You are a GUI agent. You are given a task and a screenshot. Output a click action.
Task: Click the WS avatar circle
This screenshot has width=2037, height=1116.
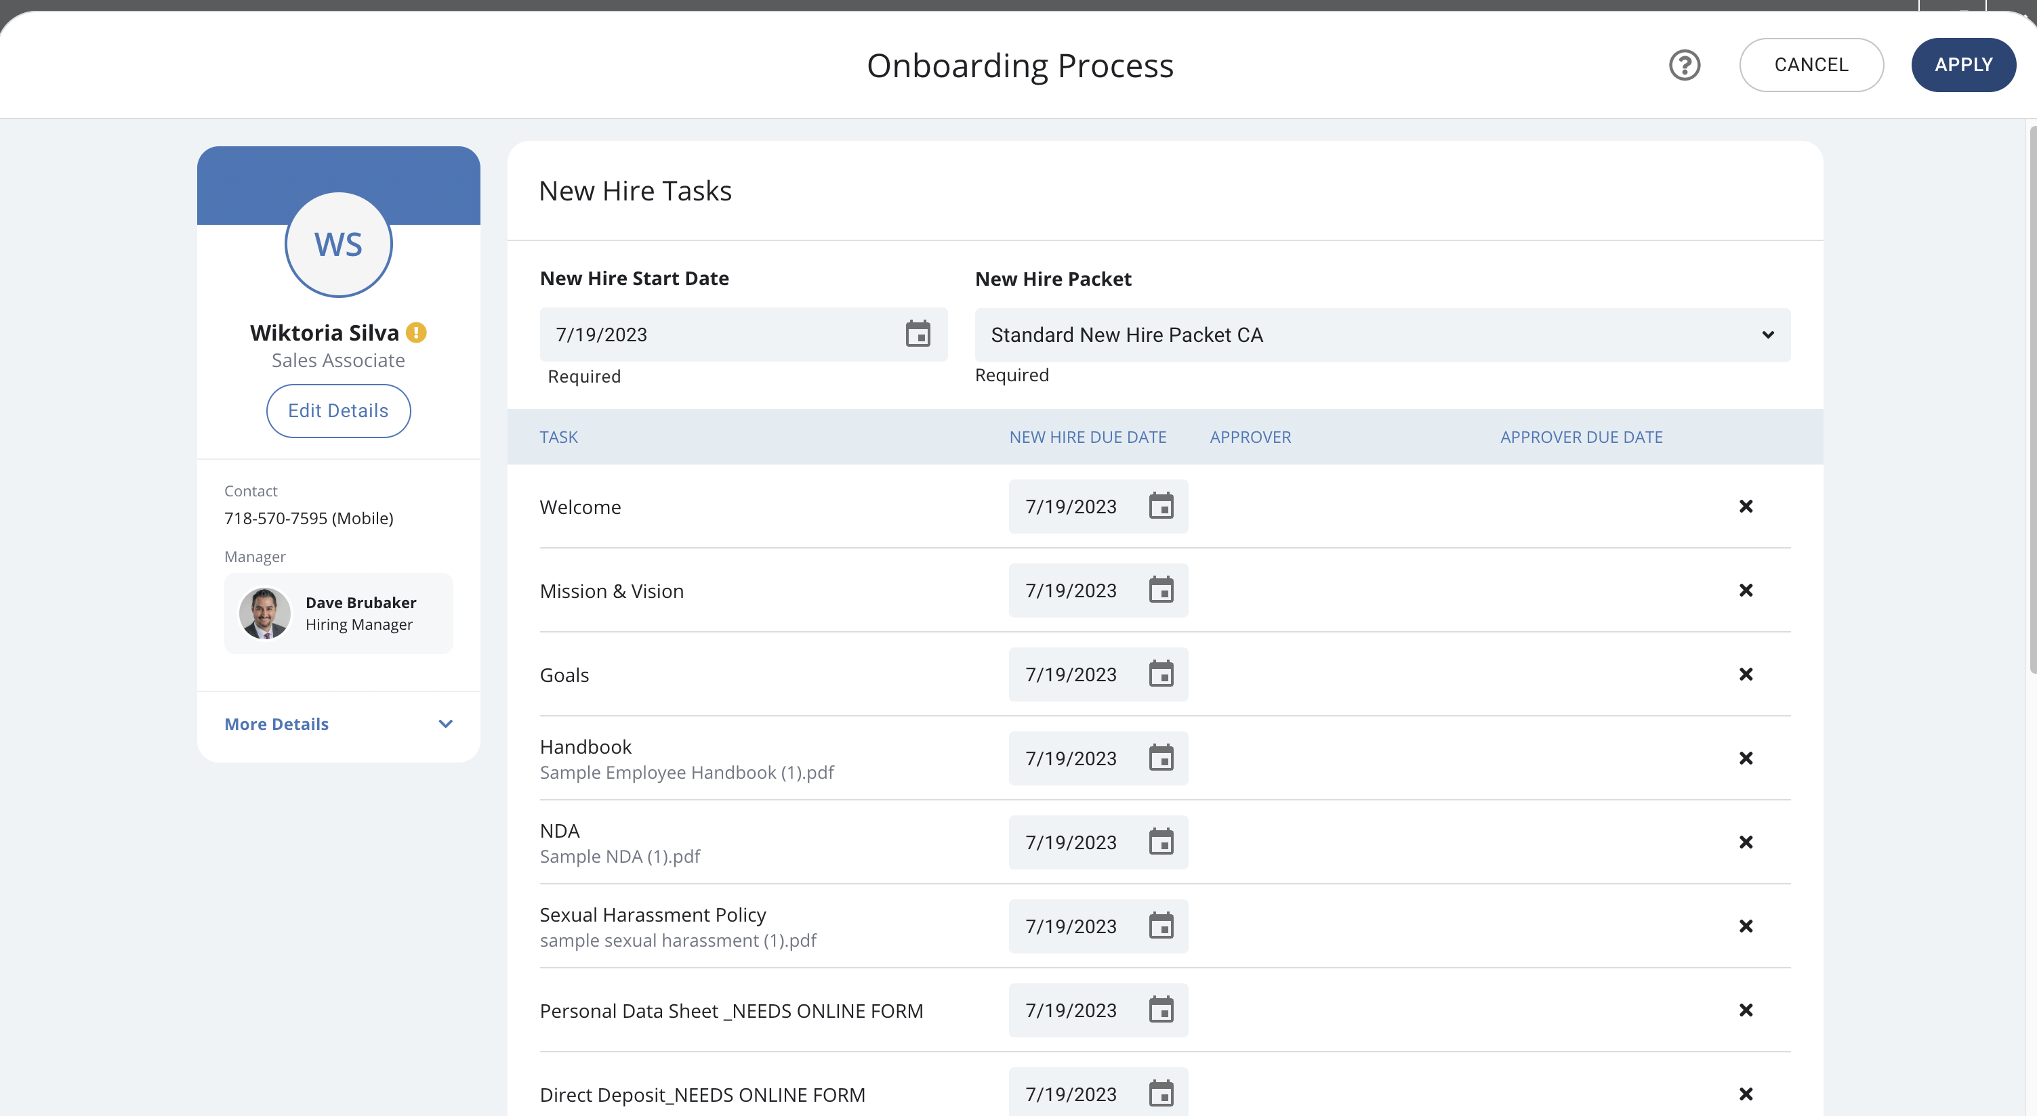(x=338, y=245)
